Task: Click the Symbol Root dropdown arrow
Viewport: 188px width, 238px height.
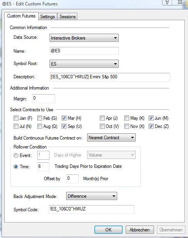Action: (x=115, y=64)
